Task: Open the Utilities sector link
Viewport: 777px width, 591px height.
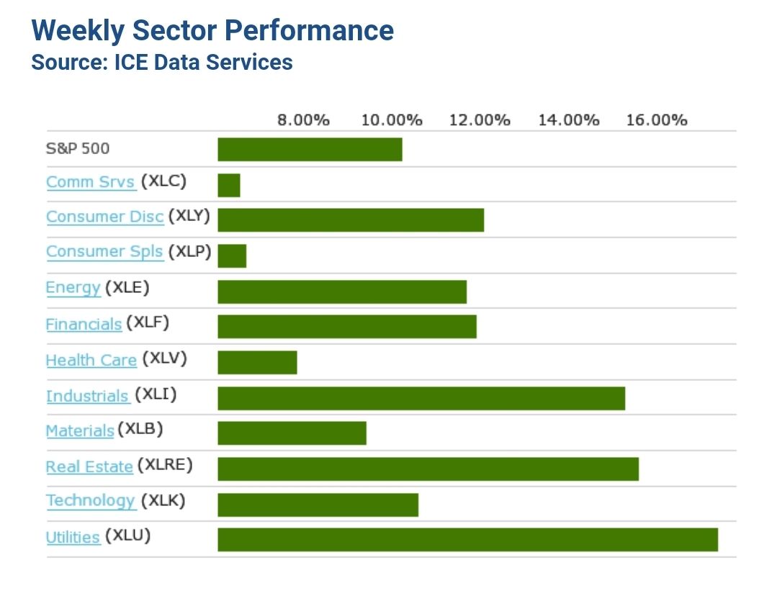Action: pyautogui.click(x=73, y=537)
